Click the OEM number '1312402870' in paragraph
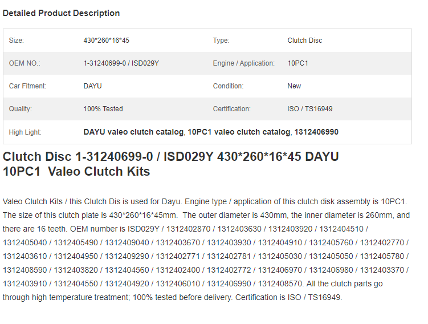Screen dimensions: 428x324 [x=188, y=229]
